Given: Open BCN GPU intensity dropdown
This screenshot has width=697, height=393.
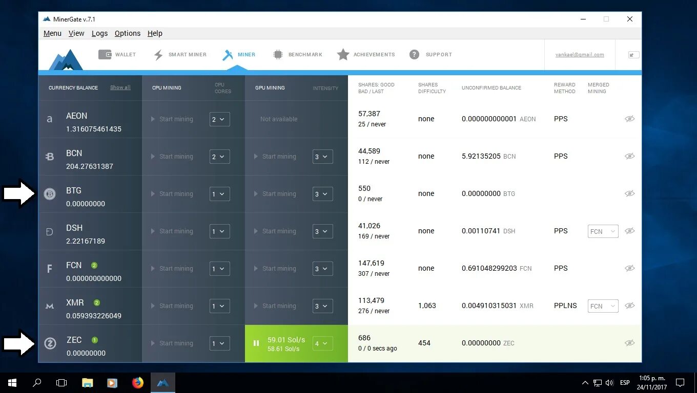Looking at the screenshot, I should pyautogui.click(x=322, y=157).
